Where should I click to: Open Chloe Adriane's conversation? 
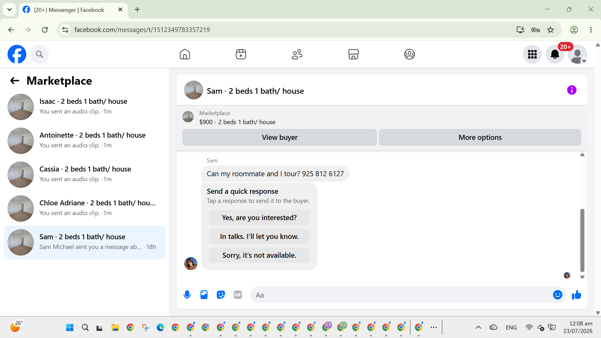[85, 209]
